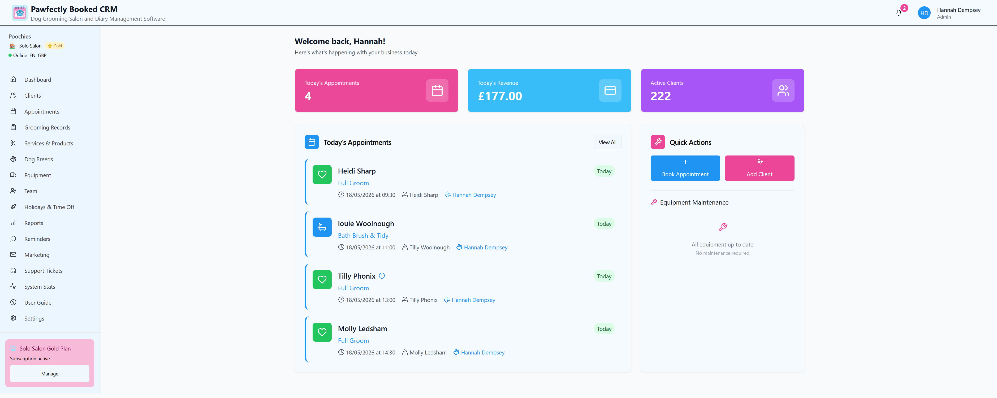Image resolution: width=997 pixels, height=398 pixels.
Task: Open Bath Brush & Tidy service link
Action: [x=363, y=235]
